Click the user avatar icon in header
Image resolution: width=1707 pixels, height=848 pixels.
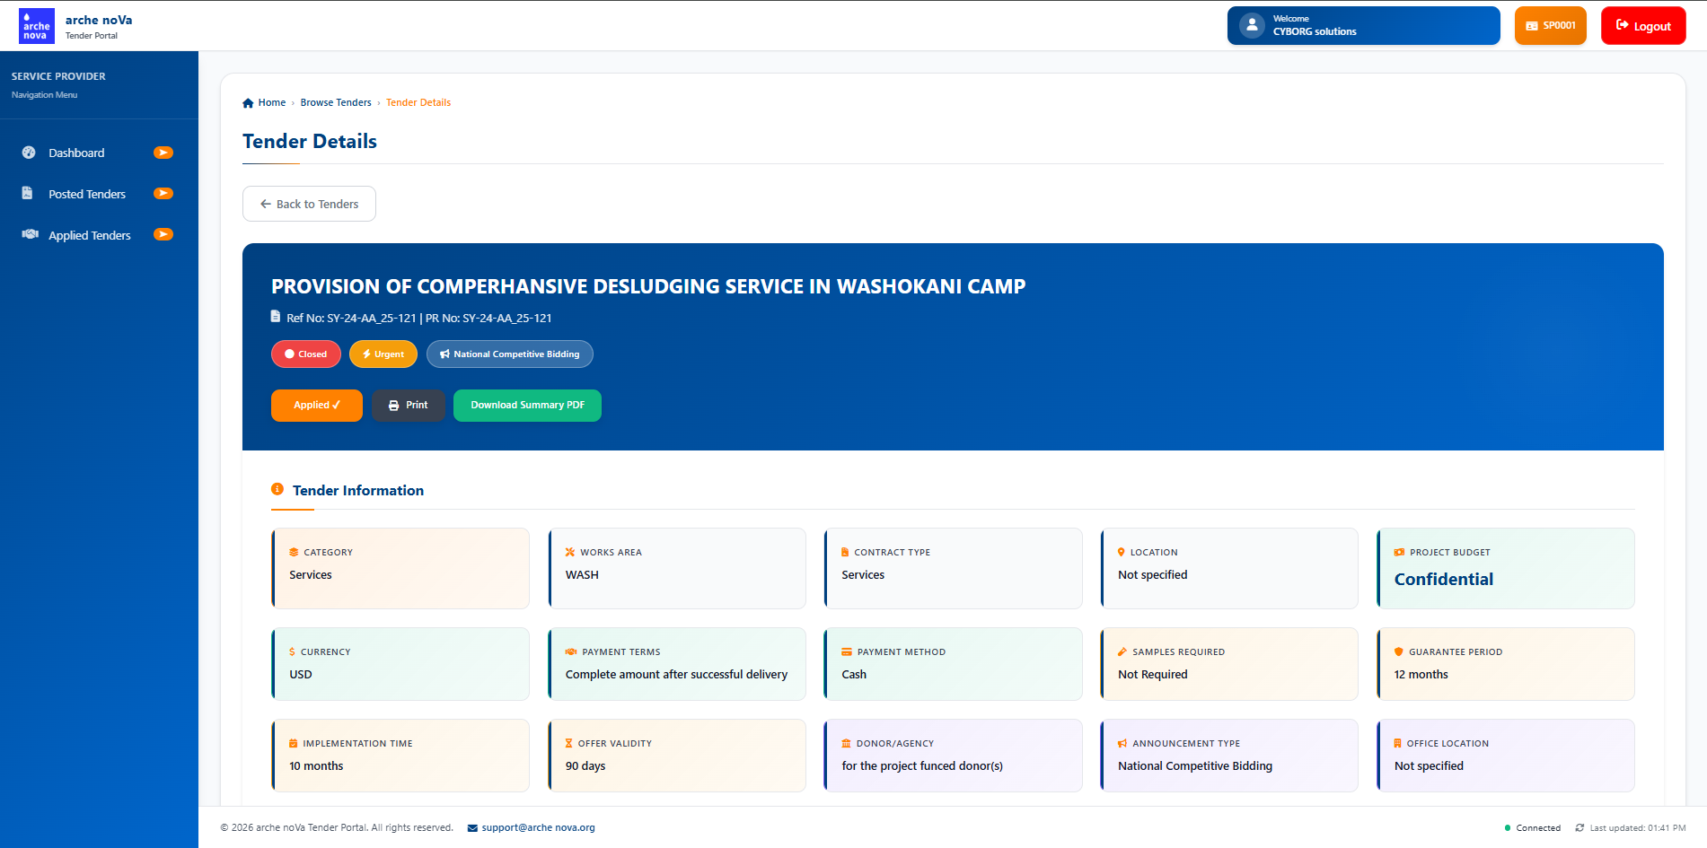click(1252, 25)
